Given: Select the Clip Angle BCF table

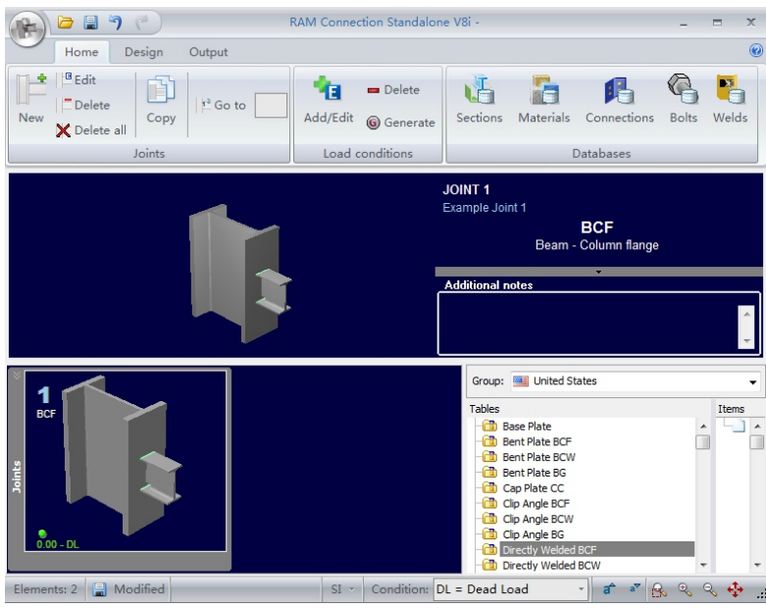Looking at the screenshot, I should pos(526,503).
